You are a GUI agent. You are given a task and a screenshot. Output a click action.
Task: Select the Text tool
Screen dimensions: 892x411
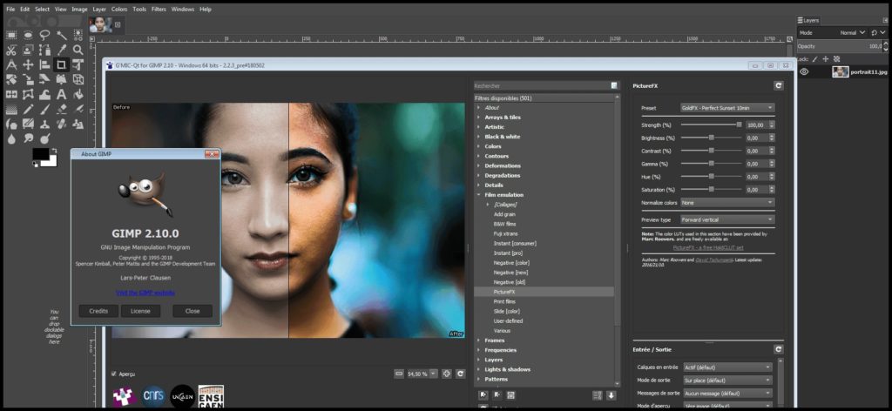pos(62,94)
